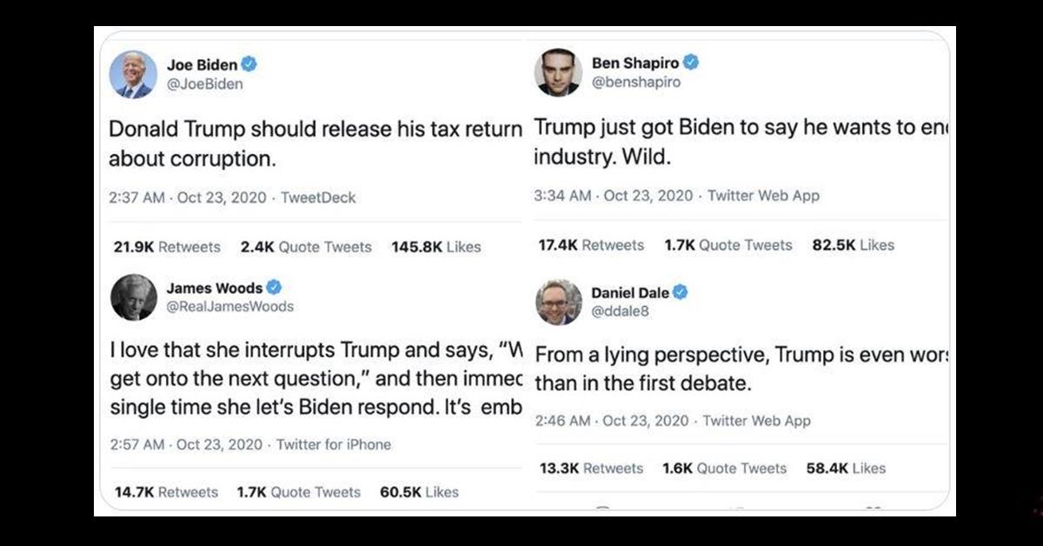The width and height of the screenshot is (1043, 546).
Task: Show the 145.8K Likes on Biden's tweet
Action: coord(435,247)
